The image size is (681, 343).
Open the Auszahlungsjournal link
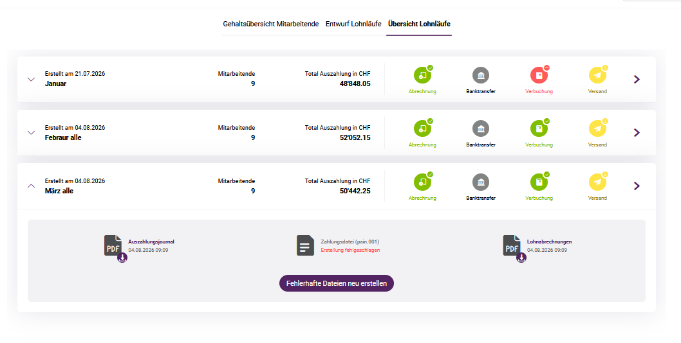[x=151, y=242]
